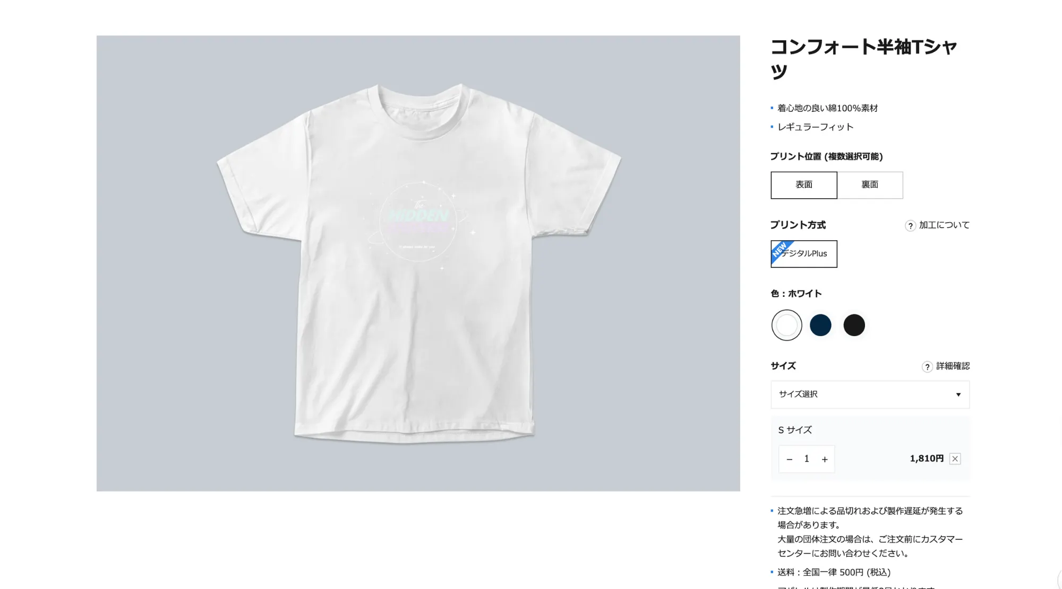
Task: Pick the black color swatch
Action: (x=854, y=325)
